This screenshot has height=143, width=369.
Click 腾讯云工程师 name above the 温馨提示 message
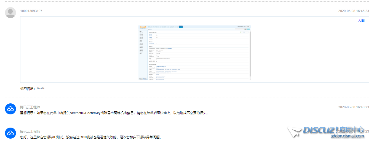[30, 107]
